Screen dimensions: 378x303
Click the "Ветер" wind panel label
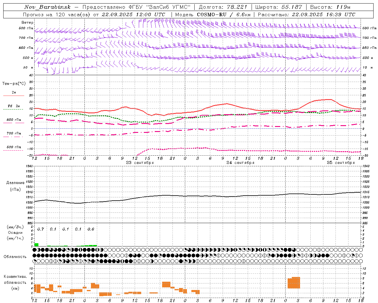pyautogui.click(x=27, y=22)
